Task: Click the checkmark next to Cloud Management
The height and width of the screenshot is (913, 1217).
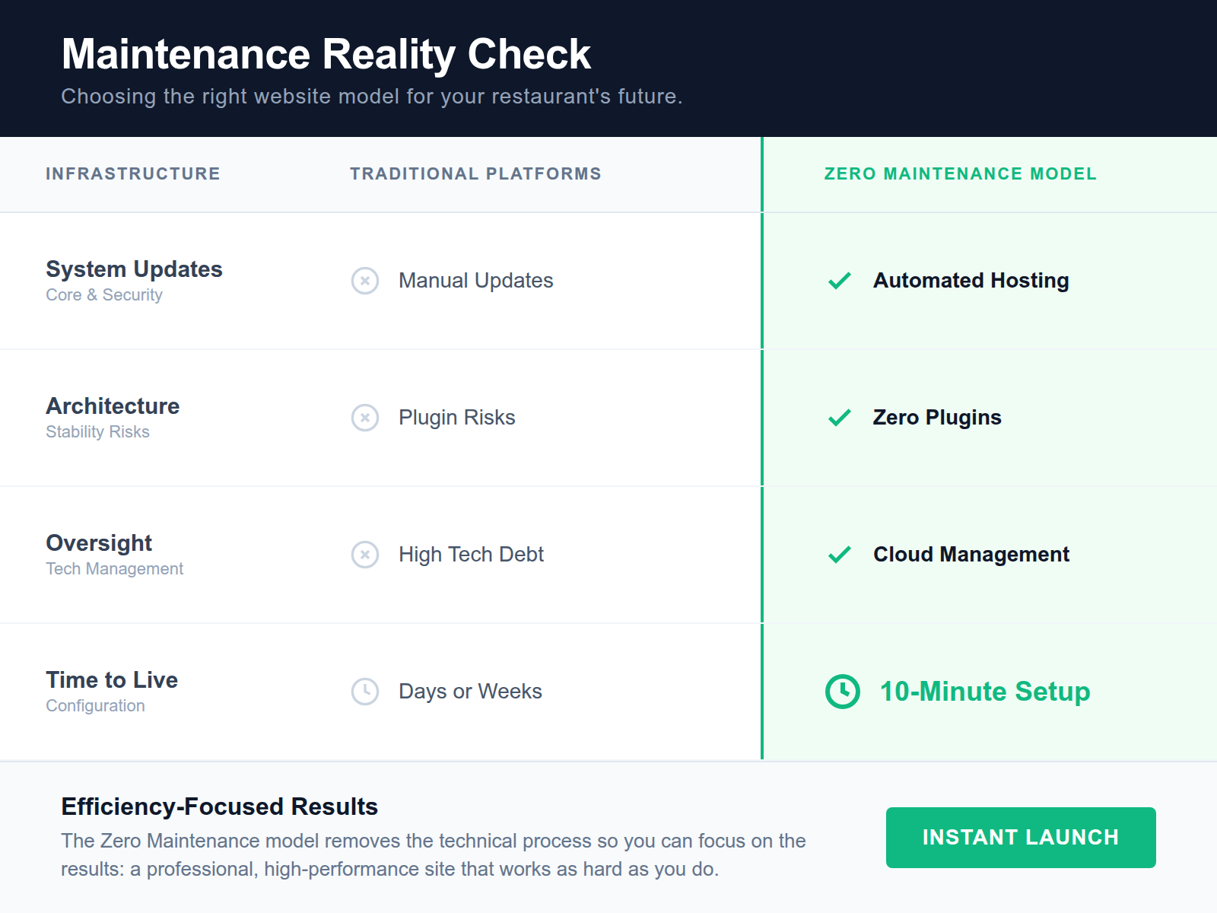Action: (x=840, y=555)
